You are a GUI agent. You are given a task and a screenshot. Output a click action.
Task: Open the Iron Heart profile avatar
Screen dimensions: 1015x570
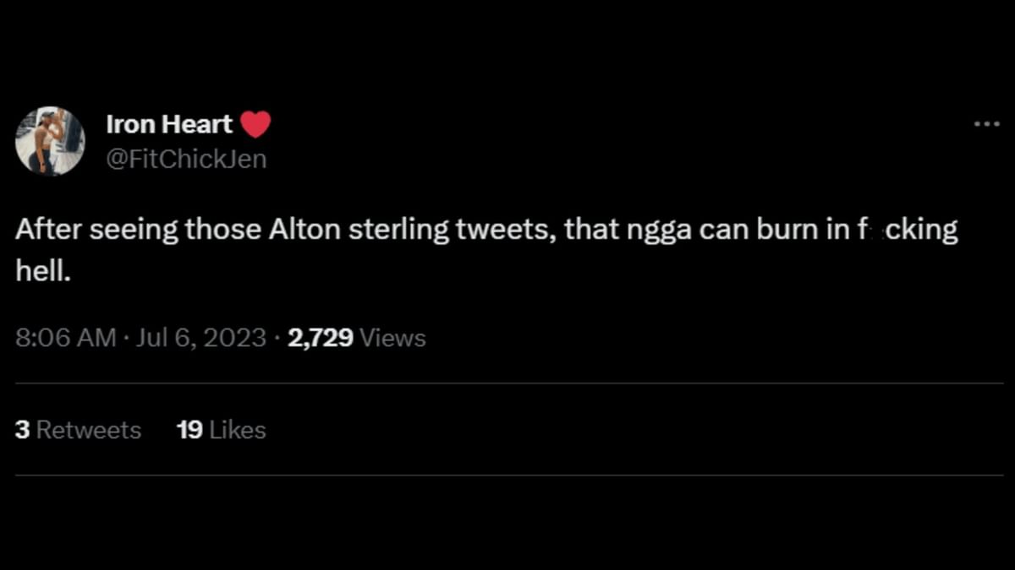(50, 141)
